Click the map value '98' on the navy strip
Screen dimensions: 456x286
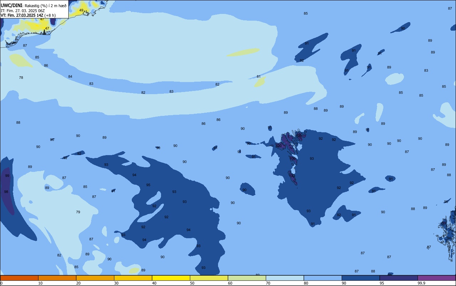tap(6, 192)
